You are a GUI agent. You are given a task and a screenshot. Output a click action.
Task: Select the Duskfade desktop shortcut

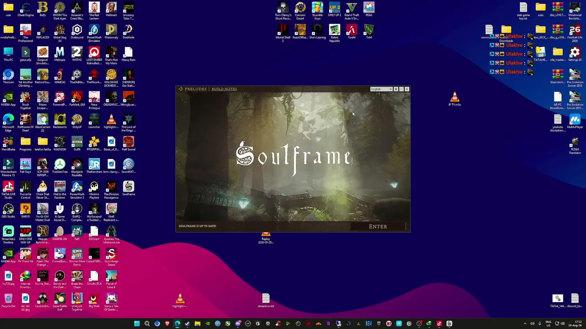(x=129, y=32)
